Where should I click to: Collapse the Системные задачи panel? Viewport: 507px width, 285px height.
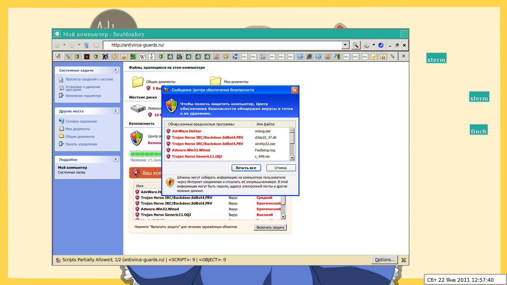coord(116,70)
